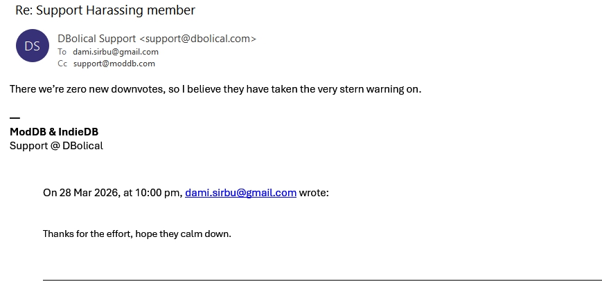Click the Cc recipient support@moddb.com

click(x=114, y=64)
